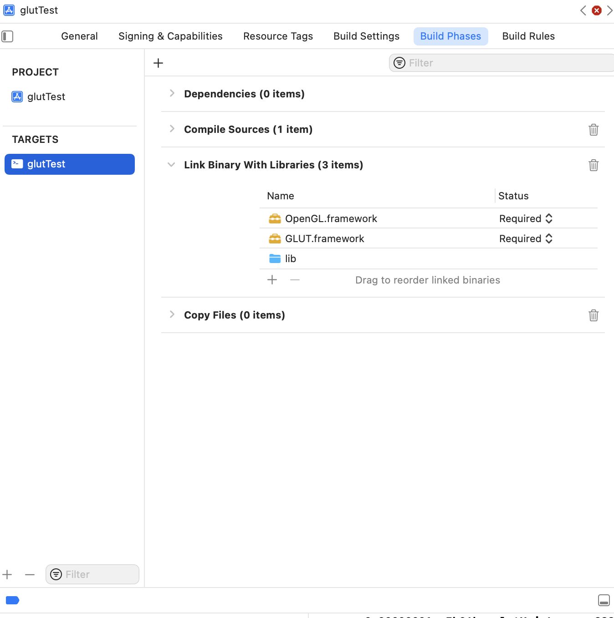This screenshot has height=618, width=614.
Task: Select the Build Phases tab
Action: 450,36
